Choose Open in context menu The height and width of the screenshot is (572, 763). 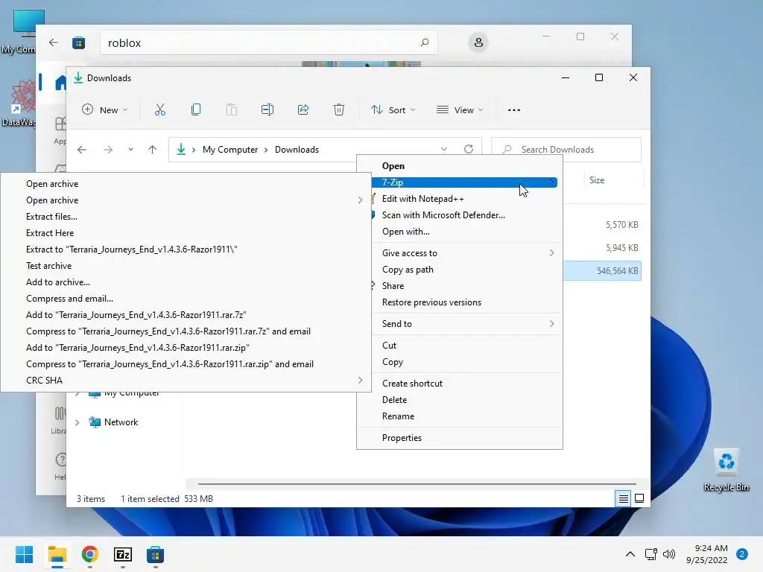coord(459,166)
